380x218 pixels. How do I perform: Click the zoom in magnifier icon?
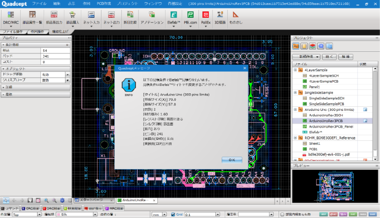(x=47, y=200)
